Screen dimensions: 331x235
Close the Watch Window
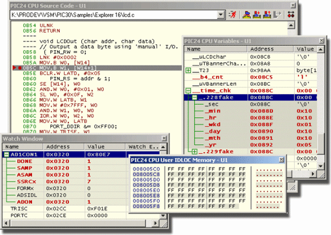[164, 139]
